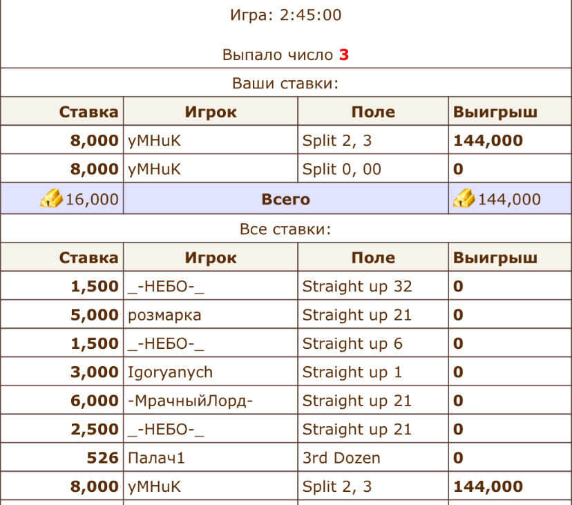The height and width of the screenshot is (505, 572).
Task: Click the 'Все ставки:' section heading
Action: [x=286, y=229]
